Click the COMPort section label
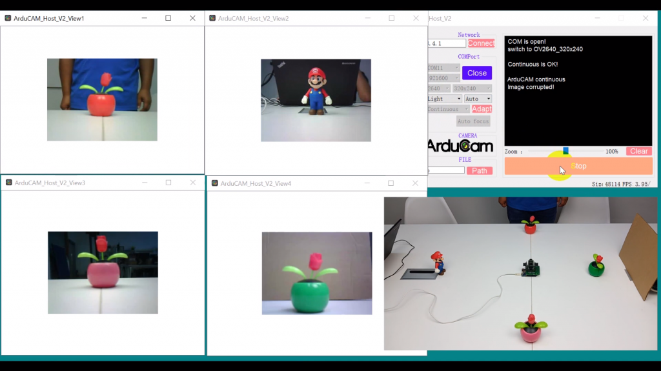 pyautogui.click(x=469, y=57)
